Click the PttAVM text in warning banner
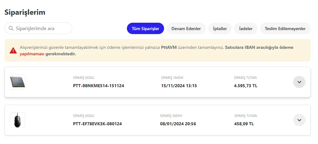 [x=169, y=48]
